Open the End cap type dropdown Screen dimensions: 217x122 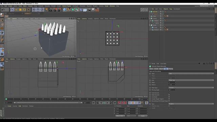click(191, 80)
